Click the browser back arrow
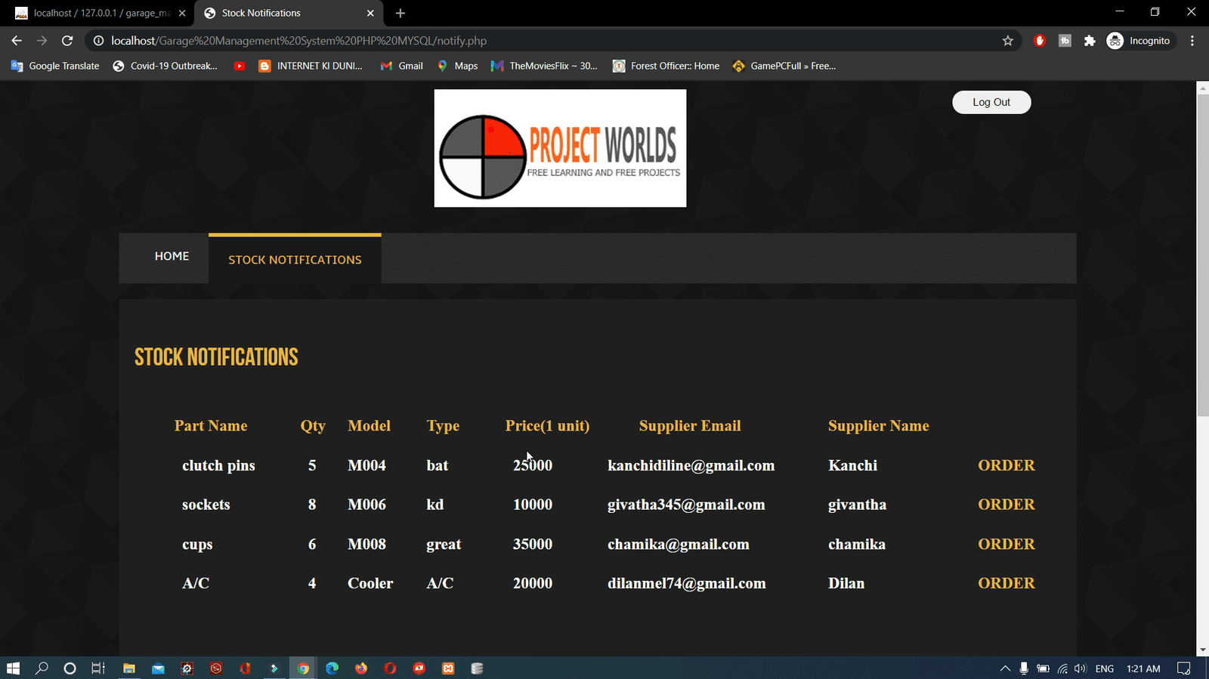The height and width of the screenshot is (679, 1209). coord(17,41)
